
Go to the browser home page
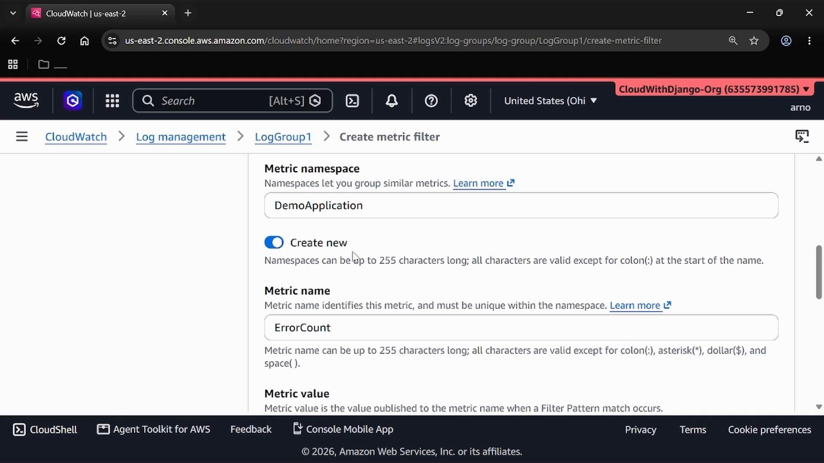(85, 41)
